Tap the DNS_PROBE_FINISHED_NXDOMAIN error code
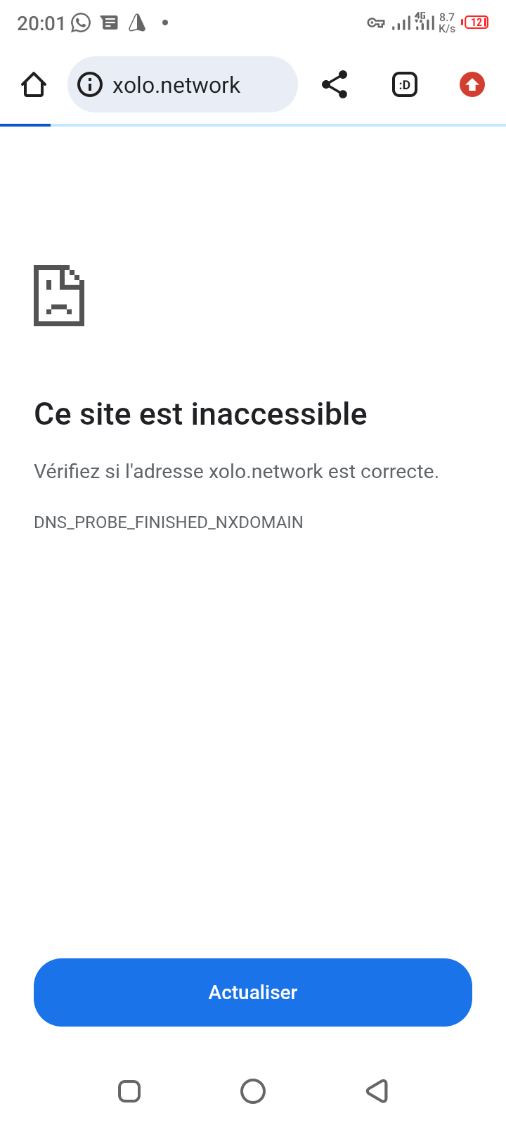This screenshot has width=506, height=1125. (169, 522)
